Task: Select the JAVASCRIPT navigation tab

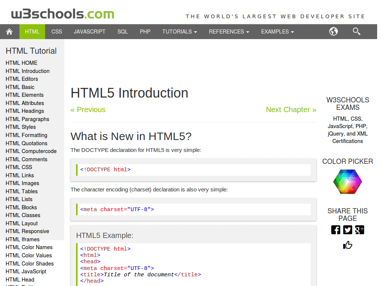Action: click(x=90, y=32)
